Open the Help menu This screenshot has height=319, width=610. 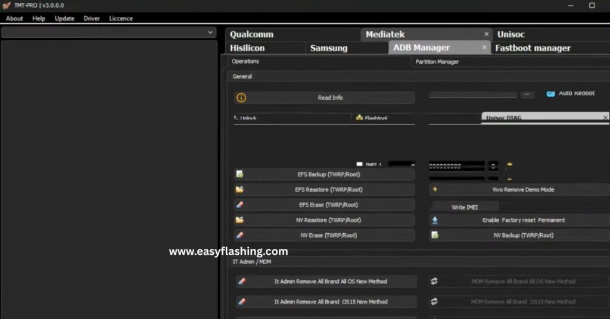pyautogui.click(x=39, y=18)
